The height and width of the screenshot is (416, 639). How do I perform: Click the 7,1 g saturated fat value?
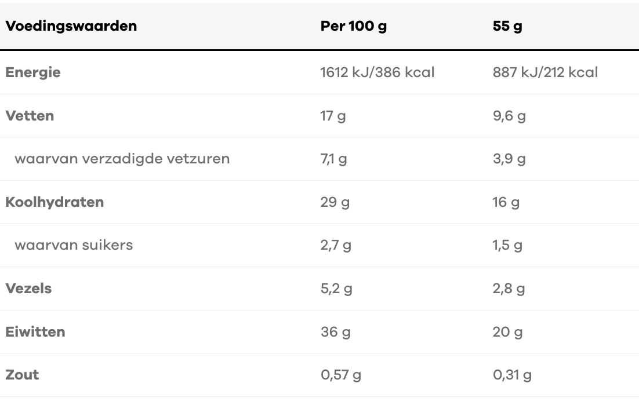pyautogui.click(x=333, y=159)
